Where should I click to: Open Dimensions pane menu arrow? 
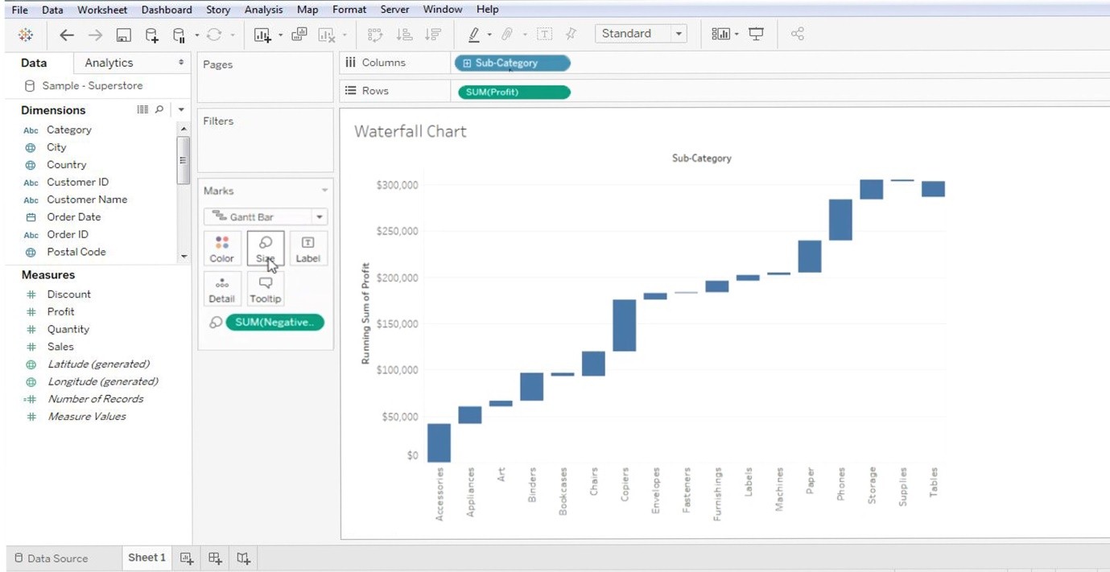[181, 109]
